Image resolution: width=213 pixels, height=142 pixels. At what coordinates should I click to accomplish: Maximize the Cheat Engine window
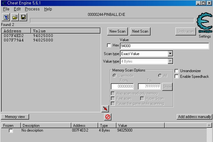point(203,3)
